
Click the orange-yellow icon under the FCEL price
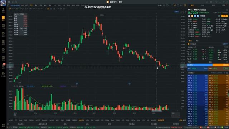pyautogui.click(x=192, y=16)
